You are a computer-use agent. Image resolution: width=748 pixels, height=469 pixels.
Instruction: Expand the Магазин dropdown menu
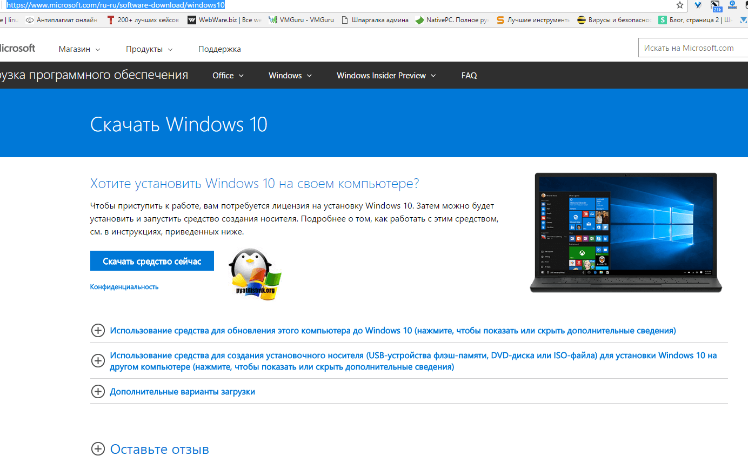[79, 49]
